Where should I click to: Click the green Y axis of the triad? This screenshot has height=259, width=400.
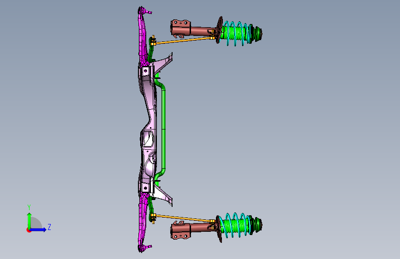(30, 221)
